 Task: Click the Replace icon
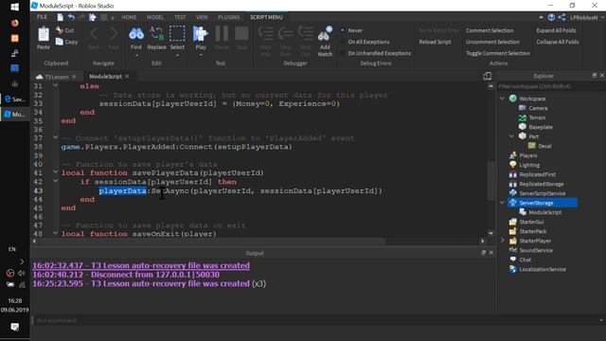tap(156, 34)
